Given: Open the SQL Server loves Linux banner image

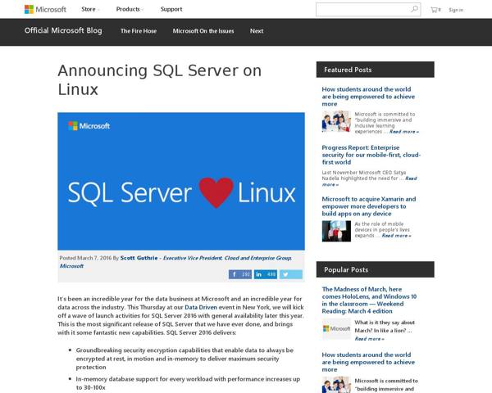Looking at the screenshot, I should (x=180, y=181).
